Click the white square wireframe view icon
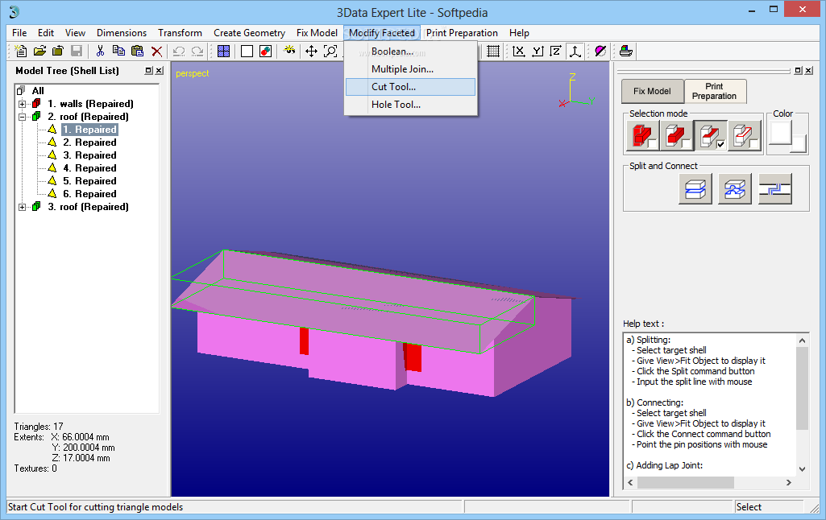This screenshot has height=520, width=826. pyautogui.click(x=247, y=51)
